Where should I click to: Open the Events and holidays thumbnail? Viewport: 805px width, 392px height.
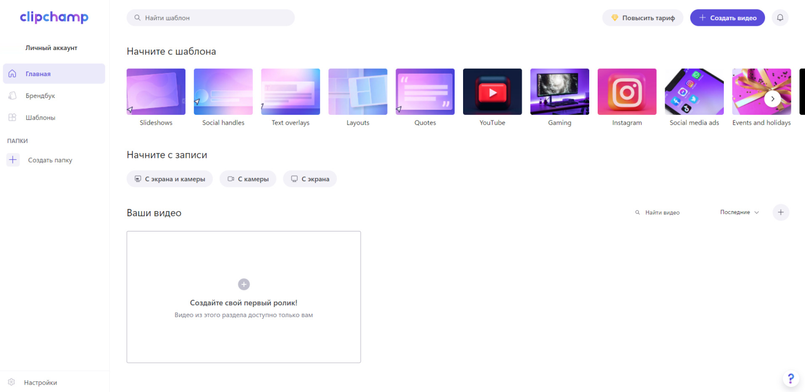click(762, 92)
